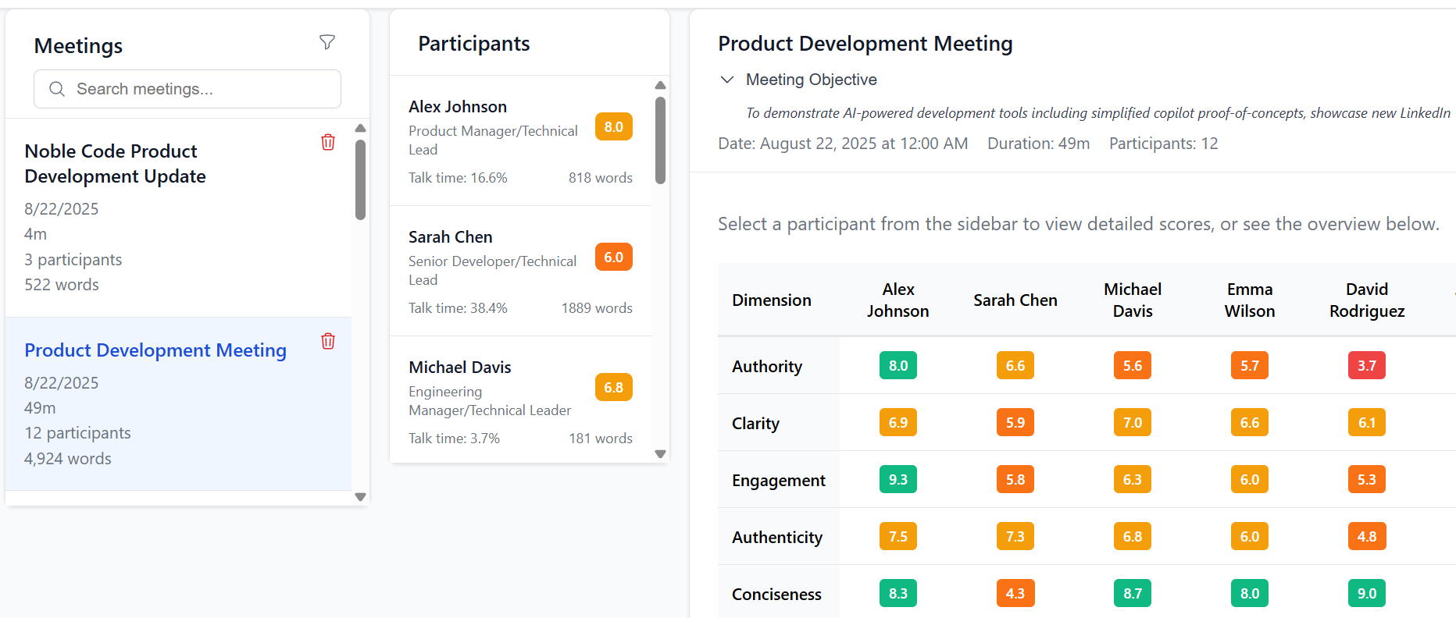Open Noble Code Product Development Update meeting
The width and height of the screenshot is (1456, 618).
[115, 164]
